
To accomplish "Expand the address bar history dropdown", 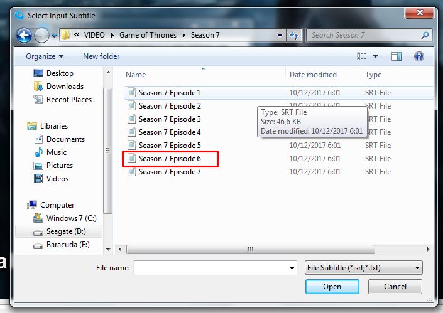I will click(x=280, y=36).
